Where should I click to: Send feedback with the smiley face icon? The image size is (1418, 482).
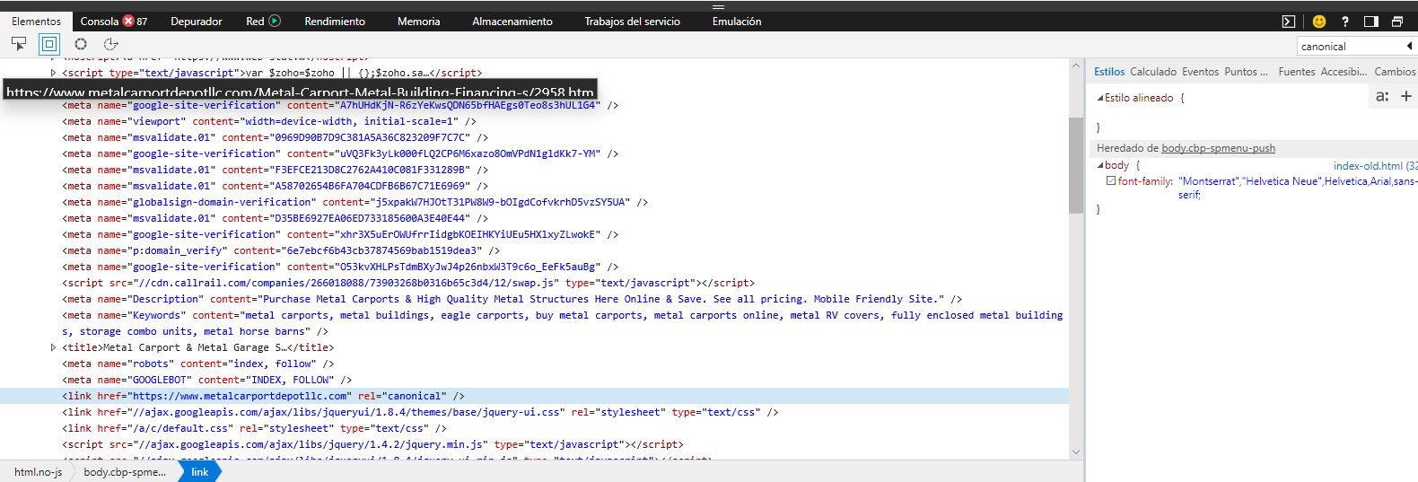point(1318,22)
